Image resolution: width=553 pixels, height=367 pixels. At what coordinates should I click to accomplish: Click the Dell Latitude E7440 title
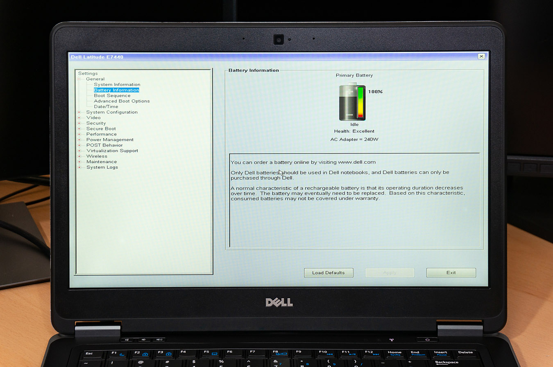(97, 57)
